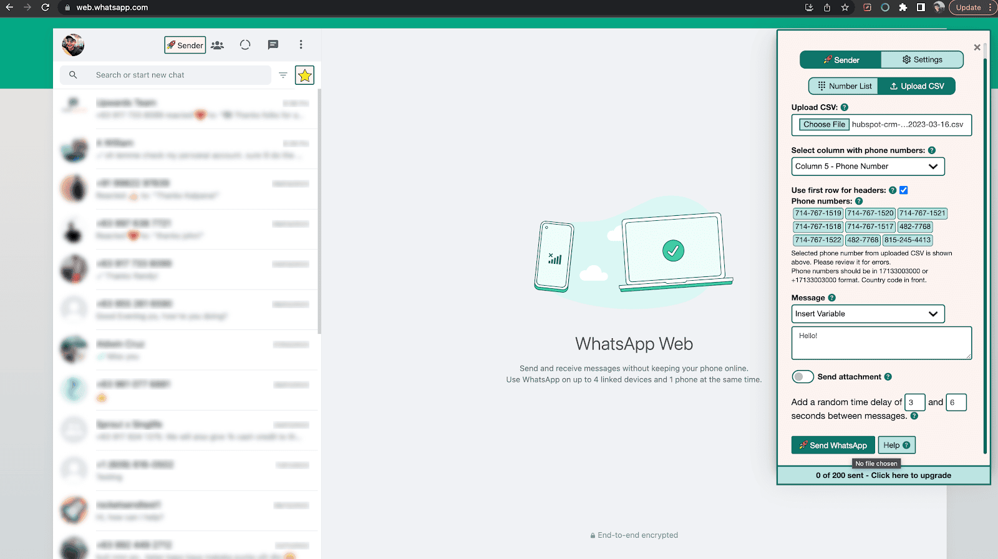The height and width of the screenshot is (559, 998).
Task: Click minimum delay field showing 3
Action: [915, 402]
